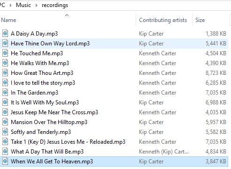231x169 pixels.
Task: Click the audio icon of I love to tell the story
Action: point(5,82)
